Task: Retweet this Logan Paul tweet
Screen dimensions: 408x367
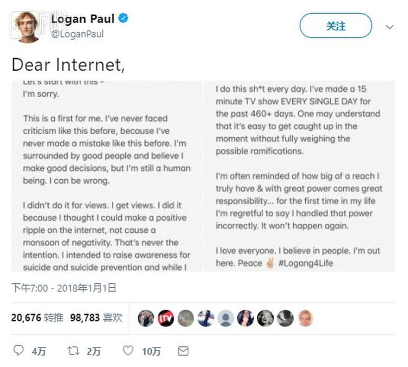Action: (73, 351)
